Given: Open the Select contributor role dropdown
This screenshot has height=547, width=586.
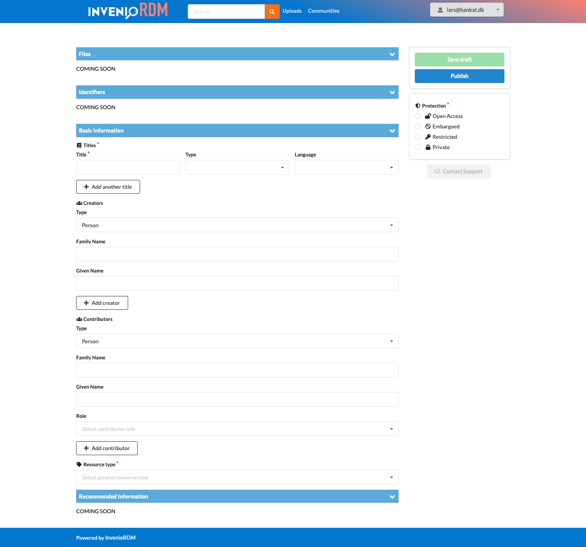Looking at the screenshot, I should point(237,429).
